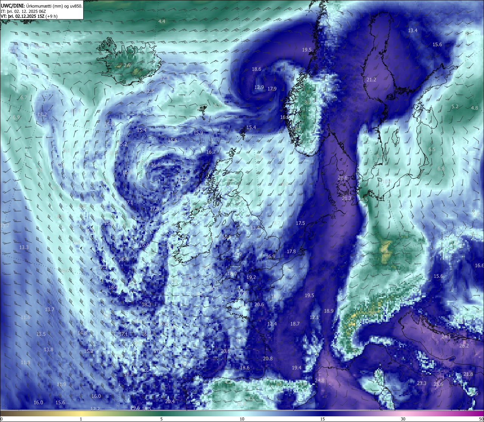This screenshot has width=484, height=422.
Task: Click the 12.8 value label
Action: tap(164, 78)
